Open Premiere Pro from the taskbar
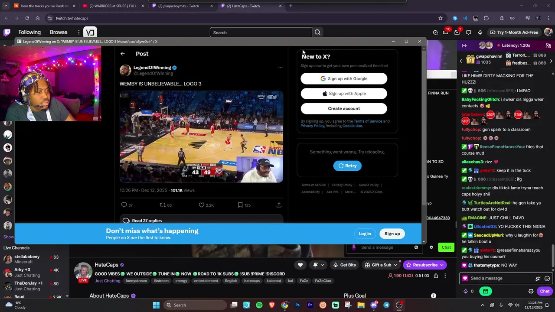This screenshot has height=312, width=555. tap(310, 305)
